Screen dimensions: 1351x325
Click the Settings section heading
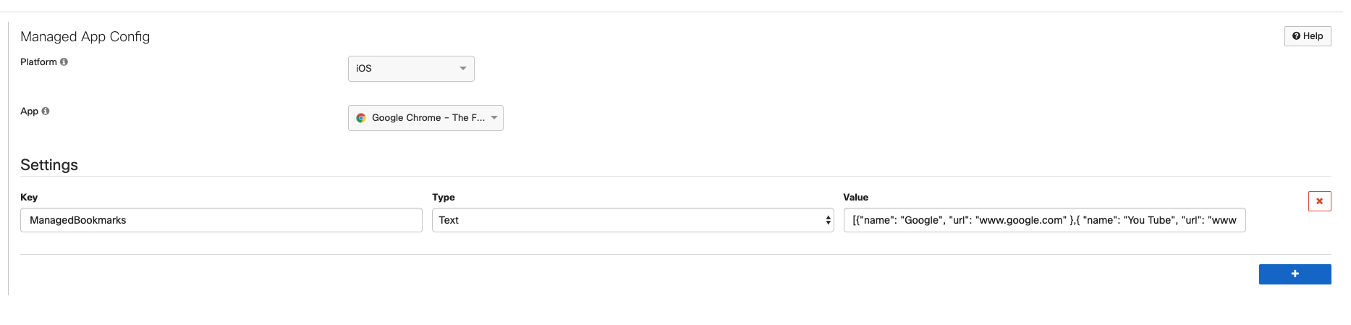[49, 165]
